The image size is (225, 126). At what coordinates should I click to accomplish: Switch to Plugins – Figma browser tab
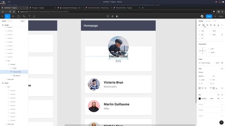[42, 8]
